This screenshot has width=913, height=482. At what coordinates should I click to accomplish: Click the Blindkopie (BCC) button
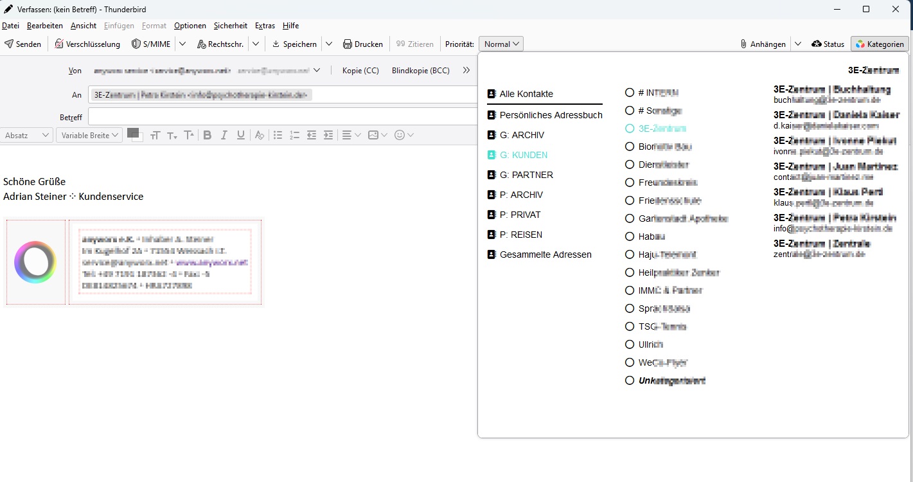tap(420, 71)
